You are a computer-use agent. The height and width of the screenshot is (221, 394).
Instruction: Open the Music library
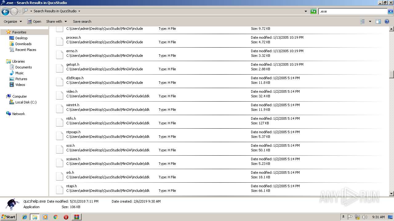pos(19,73)
